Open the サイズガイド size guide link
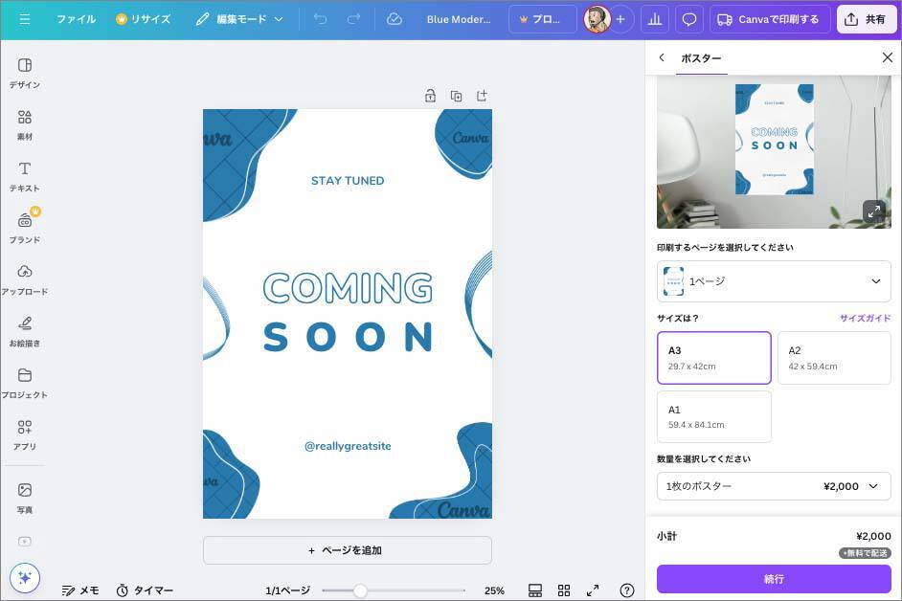The height and width of the screenshot is (601, 902). coord(865,318)
